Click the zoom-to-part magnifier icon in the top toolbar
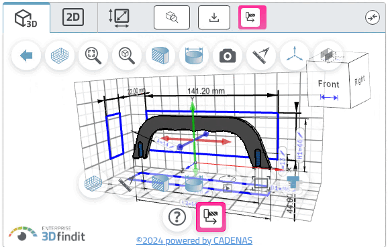Image resolution: width=388 pixels, height=247 pixels. [127, 56]
